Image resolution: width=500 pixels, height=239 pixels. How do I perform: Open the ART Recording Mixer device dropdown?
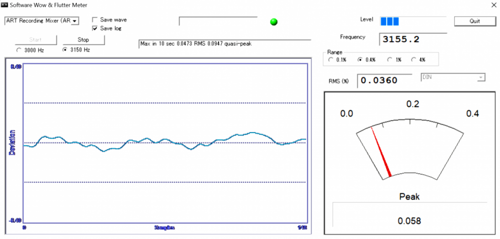[x=42, y=21]
